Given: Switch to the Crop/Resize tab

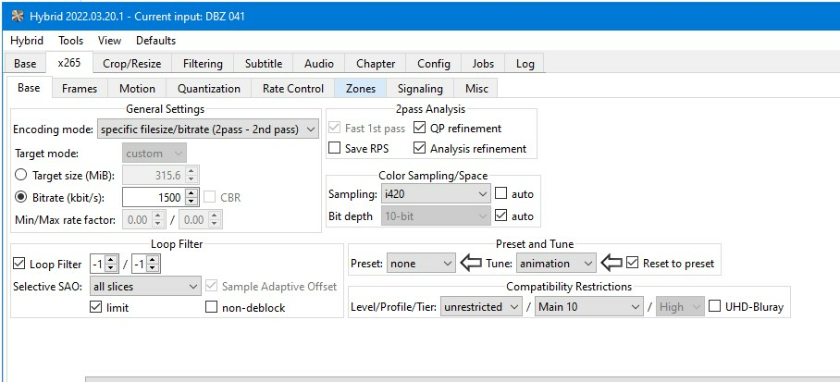Looking at the screenshot, I should (132, 64).
